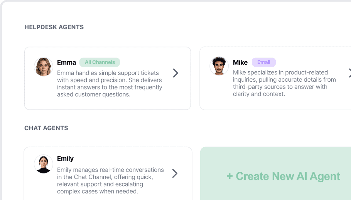Click the plus icon before Create New AI Agent

tap(230, 176)
